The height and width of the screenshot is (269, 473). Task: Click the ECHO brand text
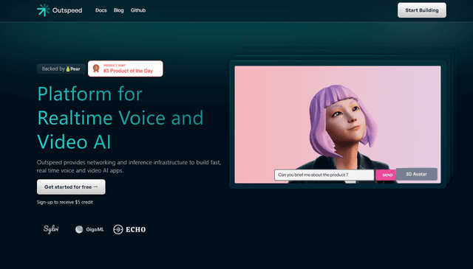tap(136, 230)
